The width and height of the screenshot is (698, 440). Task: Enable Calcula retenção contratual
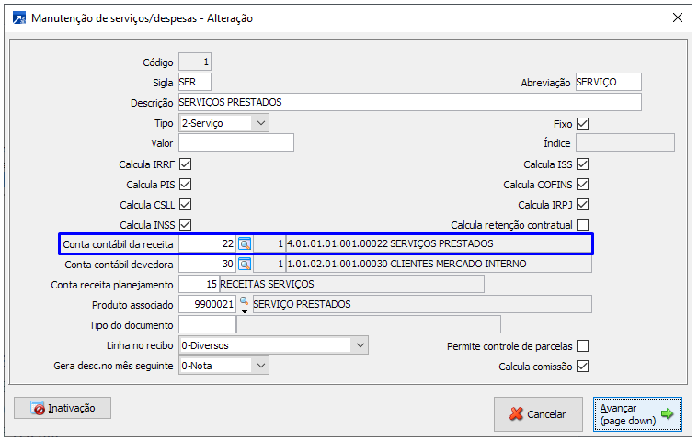click(x=582, y=224)
